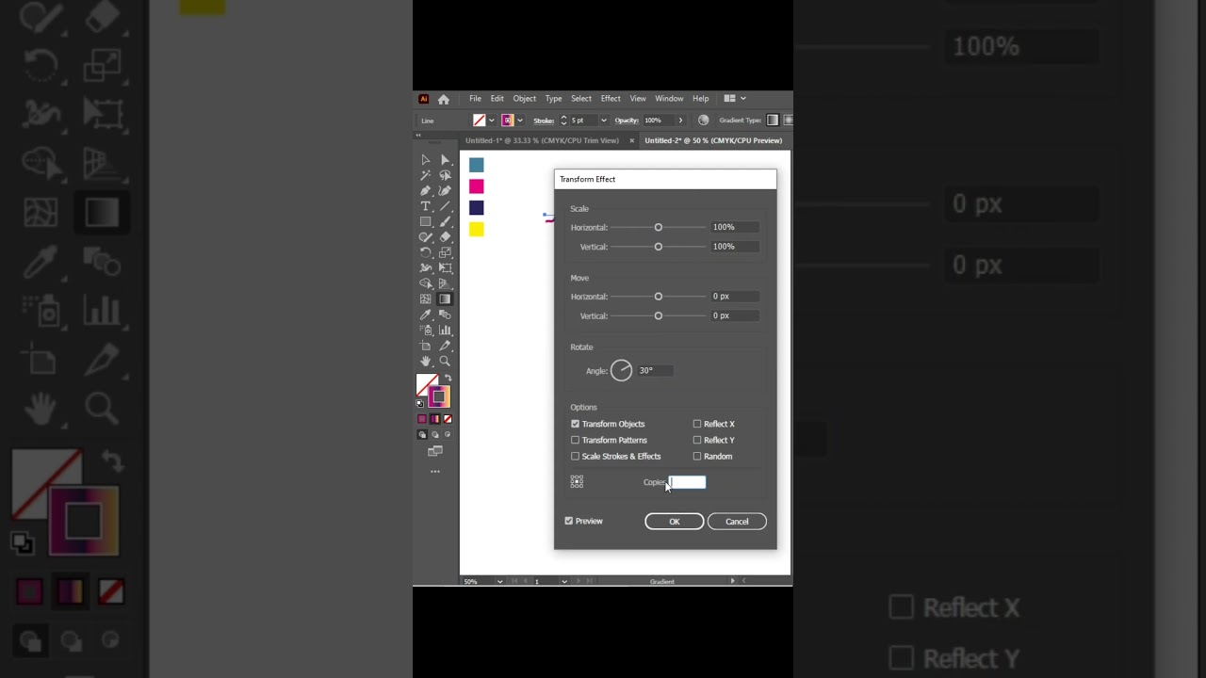Select the Scale tool

[x=445, y=252]
